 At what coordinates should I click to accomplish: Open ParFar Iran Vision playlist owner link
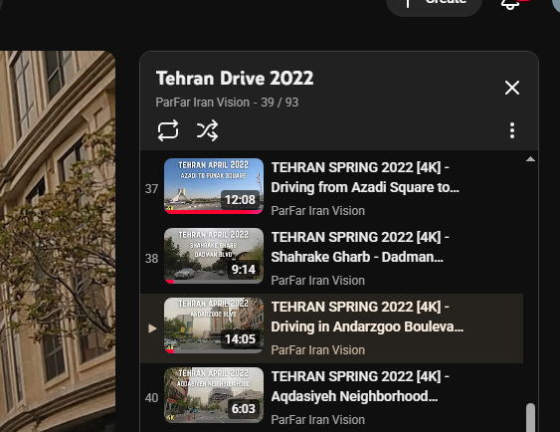[203, 103]
